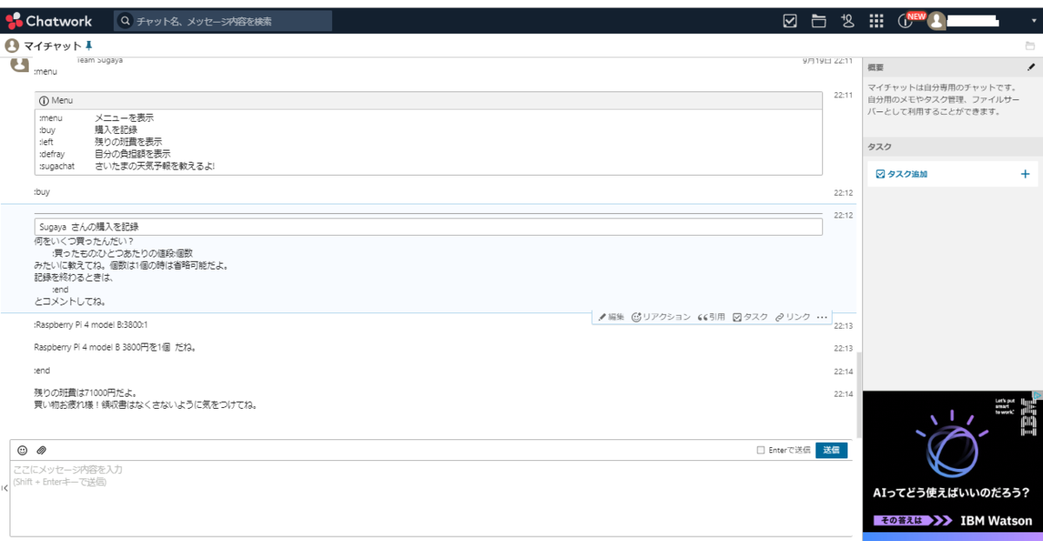1043x541 pixels.
Task: Click the 送信 button
Action: tap(831, 450)
